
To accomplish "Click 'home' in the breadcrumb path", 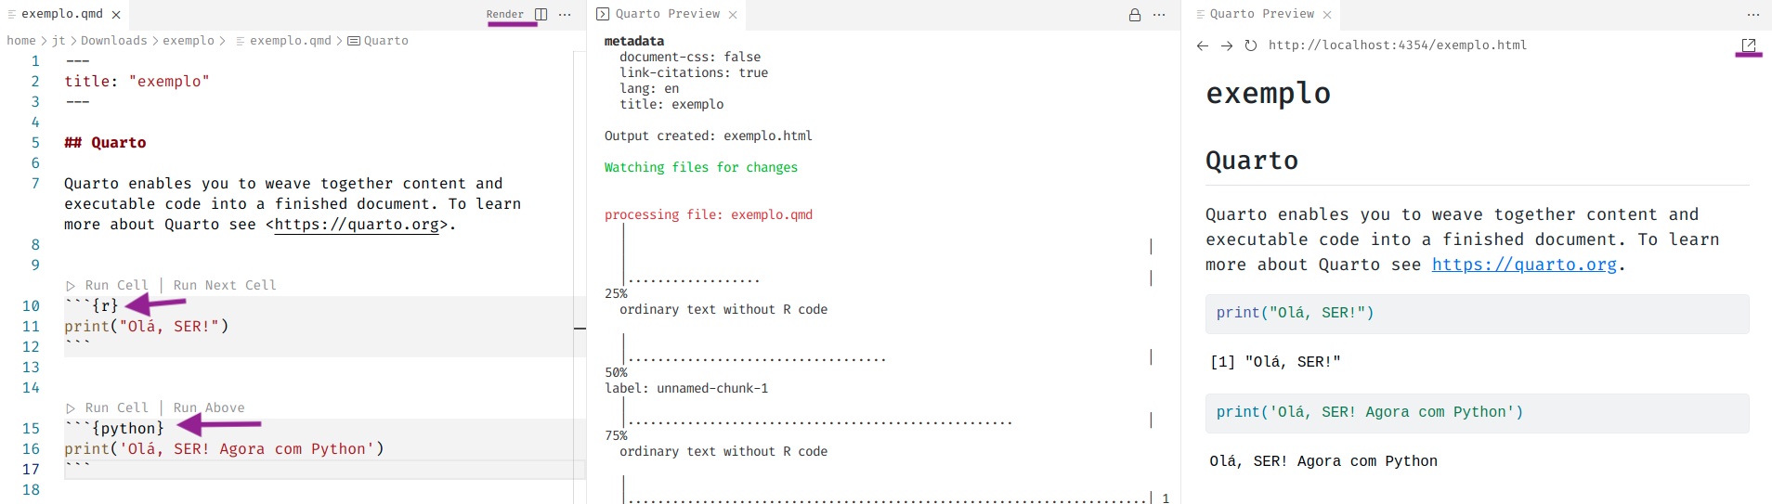I will coord(20,41).
